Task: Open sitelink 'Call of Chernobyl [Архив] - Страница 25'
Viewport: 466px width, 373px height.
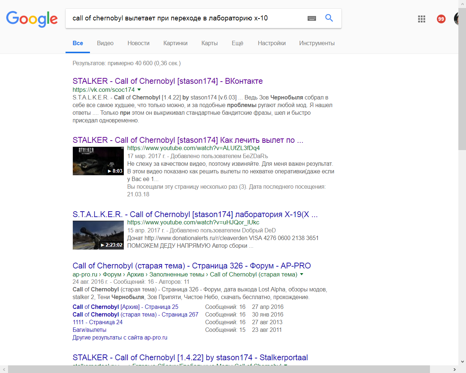Action: [x=125, y=307]
